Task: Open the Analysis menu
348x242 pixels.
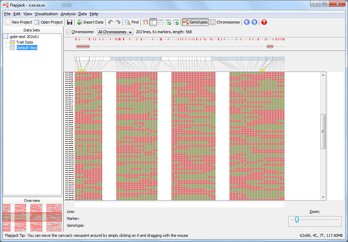Action: coord(68,14)
